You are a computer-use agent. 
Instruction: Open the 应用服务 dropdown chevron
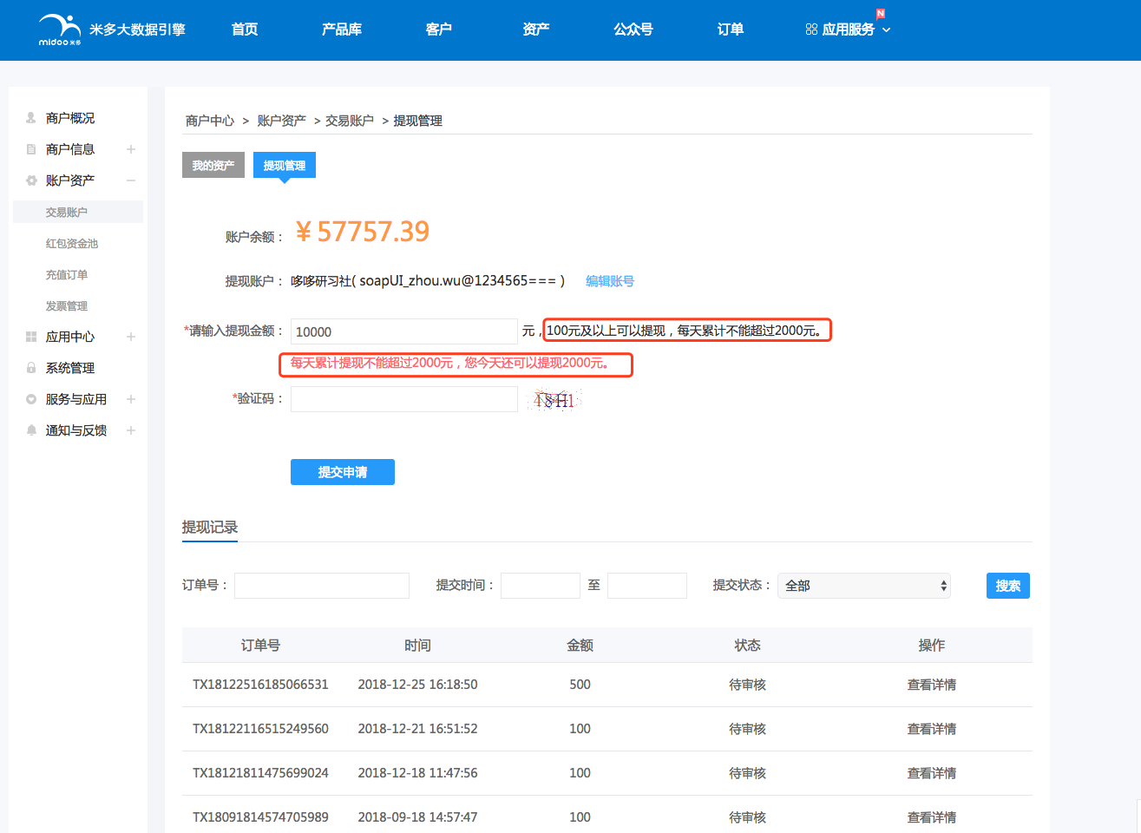pyautogui.click(x=886, y=30)
